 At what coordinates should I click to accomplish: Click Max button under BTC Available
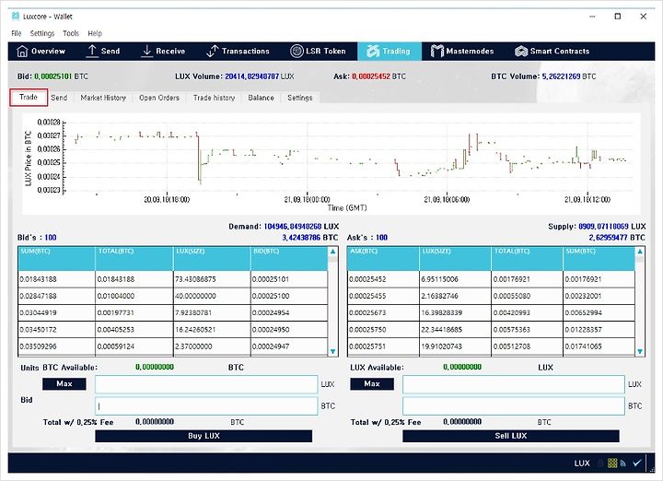[x=64, y=383]
